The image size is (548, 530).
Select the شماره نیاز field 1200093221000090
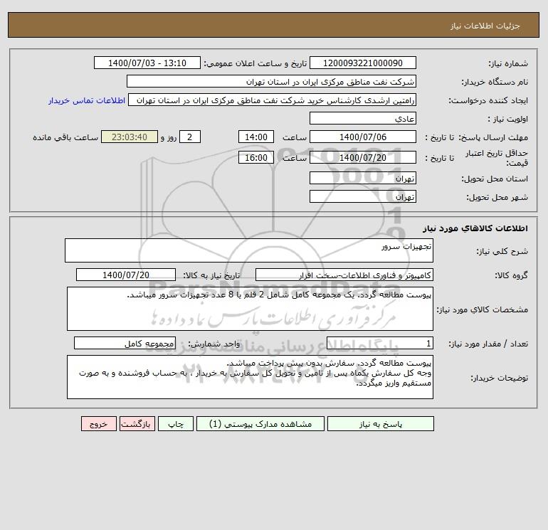pos(363,63)
